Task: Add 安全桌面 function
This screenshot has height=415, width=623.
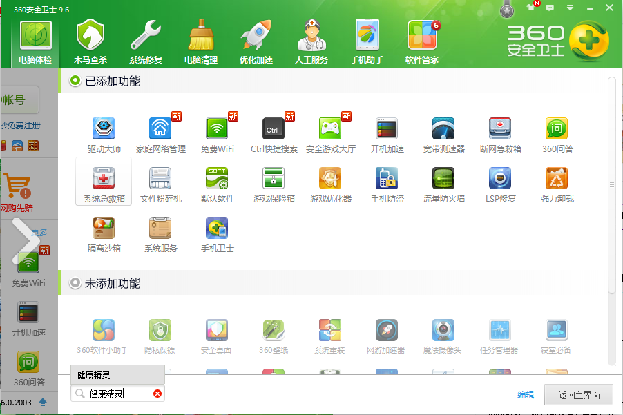Action: click(x=217, y=337)
